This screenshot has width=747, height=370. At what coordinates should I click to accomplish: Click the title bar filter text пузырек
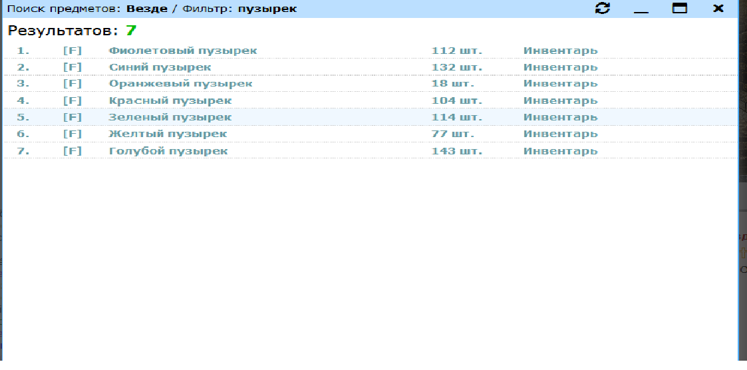[267, 9]
